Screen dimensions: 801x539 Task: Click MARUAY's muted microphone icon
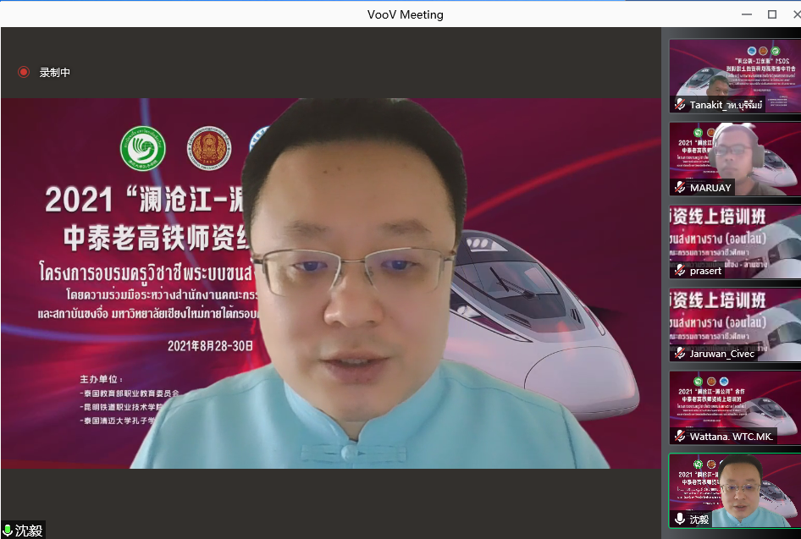tap(679, 188)
